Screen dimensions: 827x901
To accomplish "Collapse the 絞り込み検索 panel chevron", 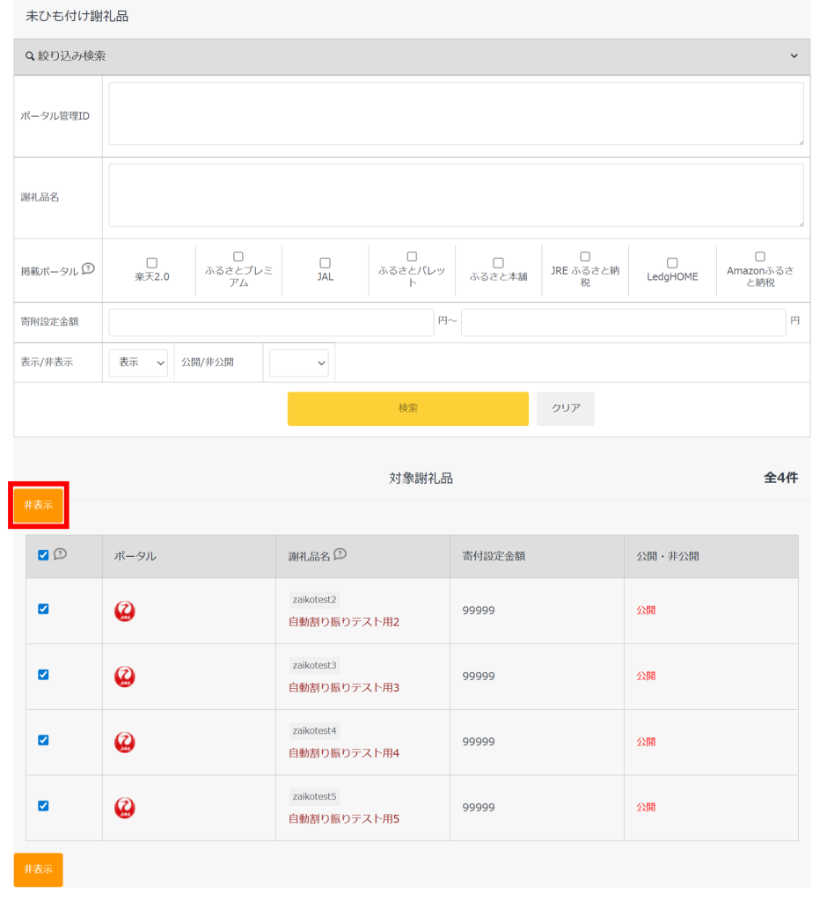I will pyautogui.click(x=794, y=56).
